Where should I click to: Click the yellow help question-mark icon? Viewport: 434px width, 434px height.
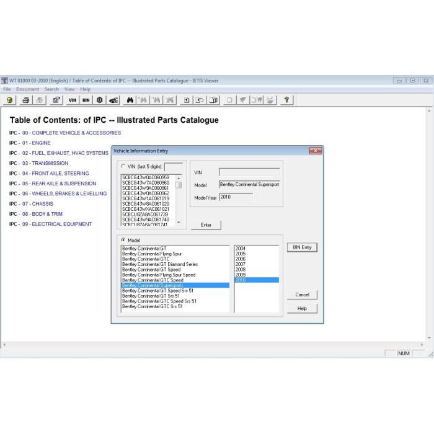[x=286, y=100]
